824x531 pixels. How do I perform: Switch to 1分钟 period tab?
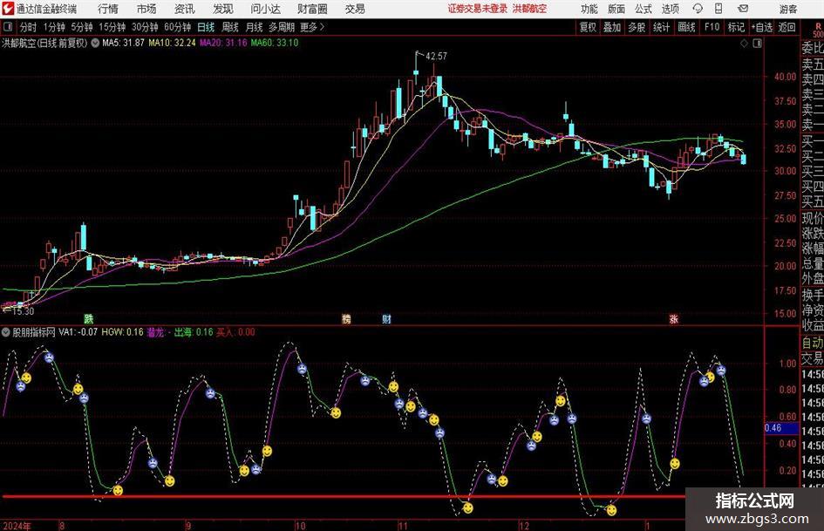click(x=54, y=27)
